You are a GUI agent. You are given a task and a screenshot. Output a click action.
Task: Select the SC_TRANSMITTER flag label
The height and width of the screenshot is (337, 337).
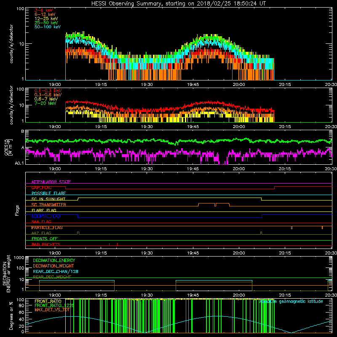(48, 205)
